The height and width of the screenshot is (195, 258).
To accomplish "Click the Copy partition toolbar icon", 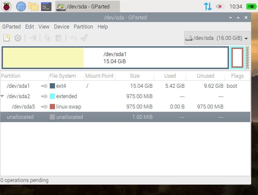I will pyautogui.click(x=48, y=38).
